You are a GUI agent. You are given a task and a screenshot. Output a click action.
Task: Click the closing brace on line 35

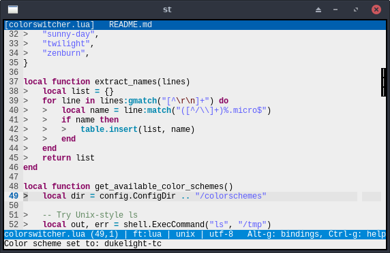pyautogui.click(x=26, y=63)
